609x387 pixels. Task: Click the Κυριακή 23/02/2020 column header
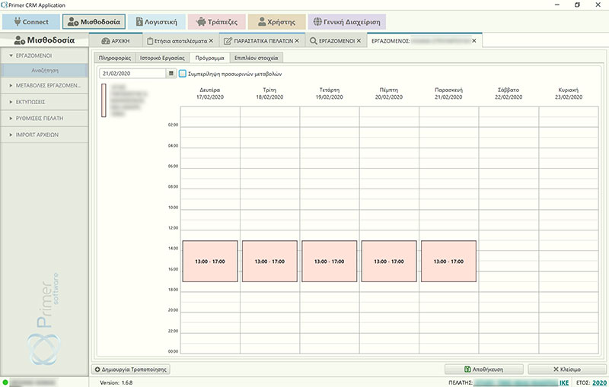click(569, 94)
